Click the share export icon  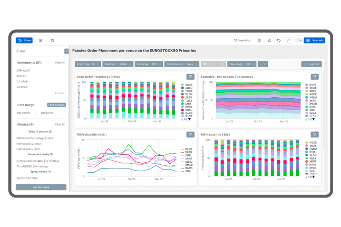pos(270,40)
